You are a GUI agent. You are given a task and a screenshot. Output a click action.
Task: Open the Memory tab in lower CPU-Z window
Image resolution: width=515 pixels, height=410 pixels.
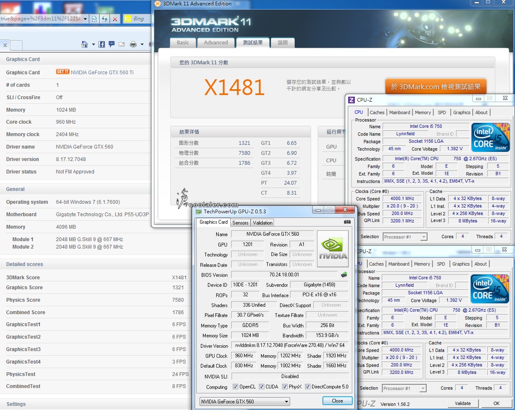pyautogui.click(x=422, y=264)
